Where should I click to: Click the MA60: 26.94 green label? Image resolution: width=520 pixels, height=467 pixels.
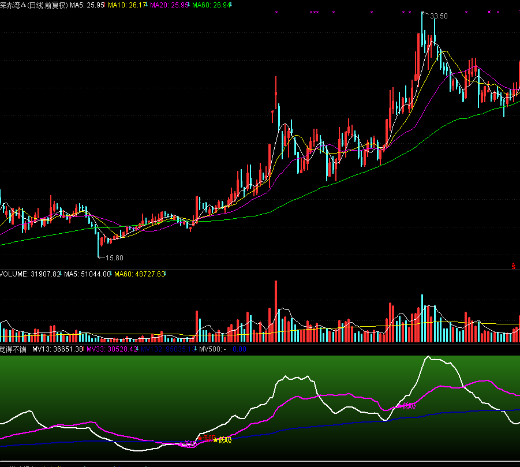tap(212, 5)
